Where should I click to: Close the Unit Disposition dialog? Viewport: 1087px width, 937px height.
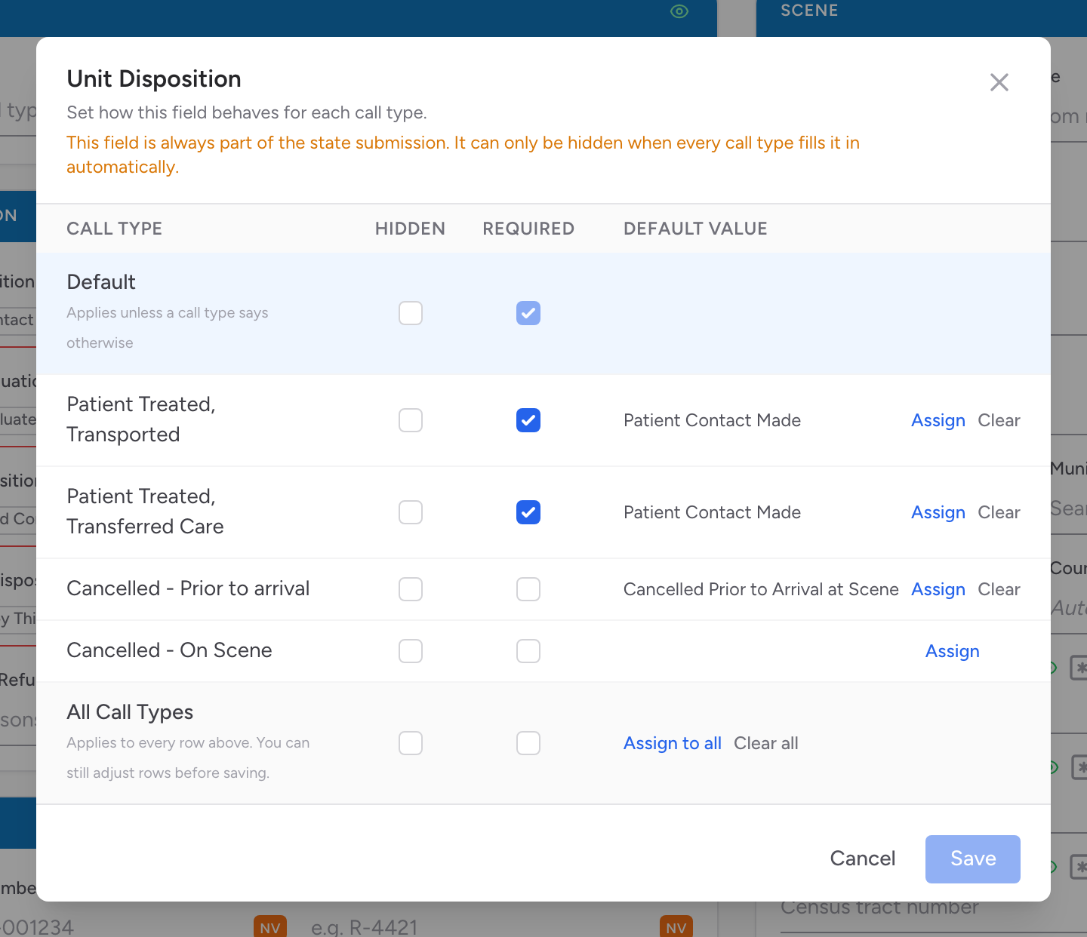[999, 82]
